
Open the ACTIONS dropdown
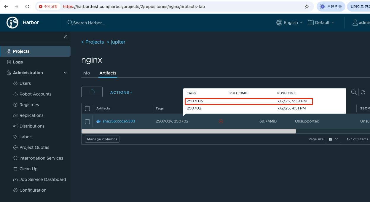pyautogui.click(x=122, y=92)
